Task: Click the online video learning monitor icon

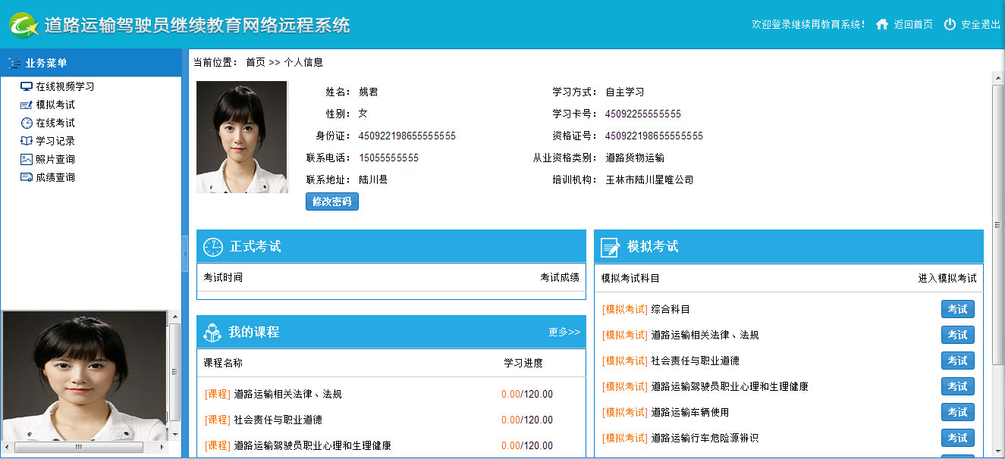Action: coord(27,86)
